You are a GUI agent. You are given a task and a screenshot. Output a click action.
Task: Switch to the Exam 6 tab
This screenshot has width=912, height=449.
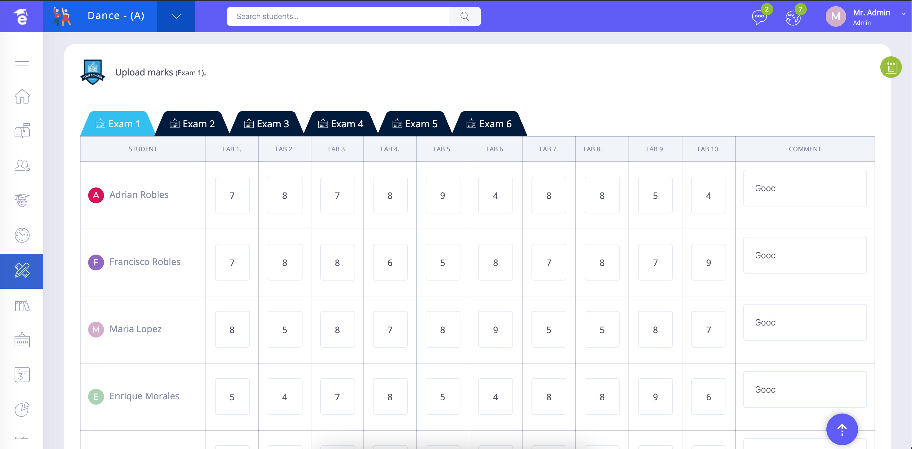tap(489, 124)
